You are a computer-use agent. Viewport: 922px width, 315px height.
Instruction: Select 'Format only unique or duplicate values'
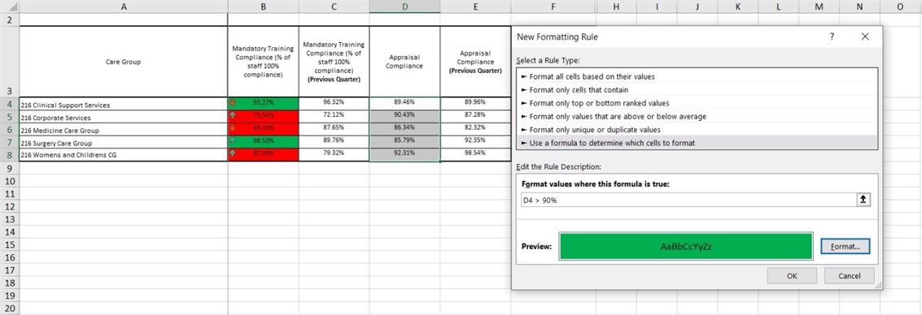point(697,130)
